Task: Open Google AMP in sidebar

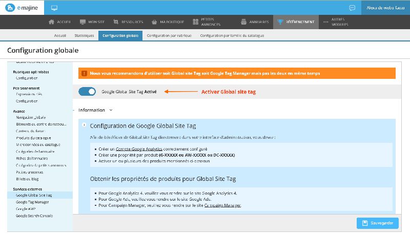Action: tap(26, 209)
